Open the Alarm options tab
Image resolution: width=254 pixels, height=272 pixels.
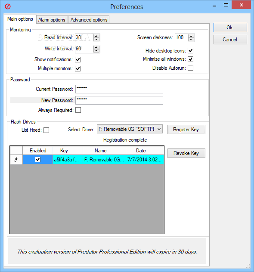point(52,20)
